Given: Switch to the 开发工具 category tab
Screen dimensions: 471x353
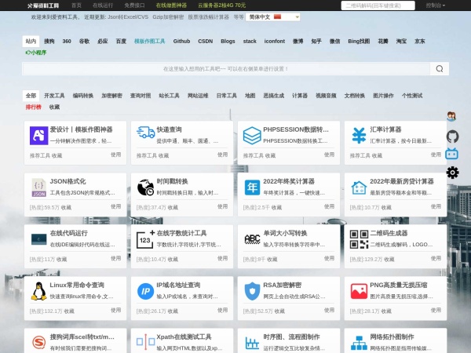Looking at the screenshot, I should point(54,95).
